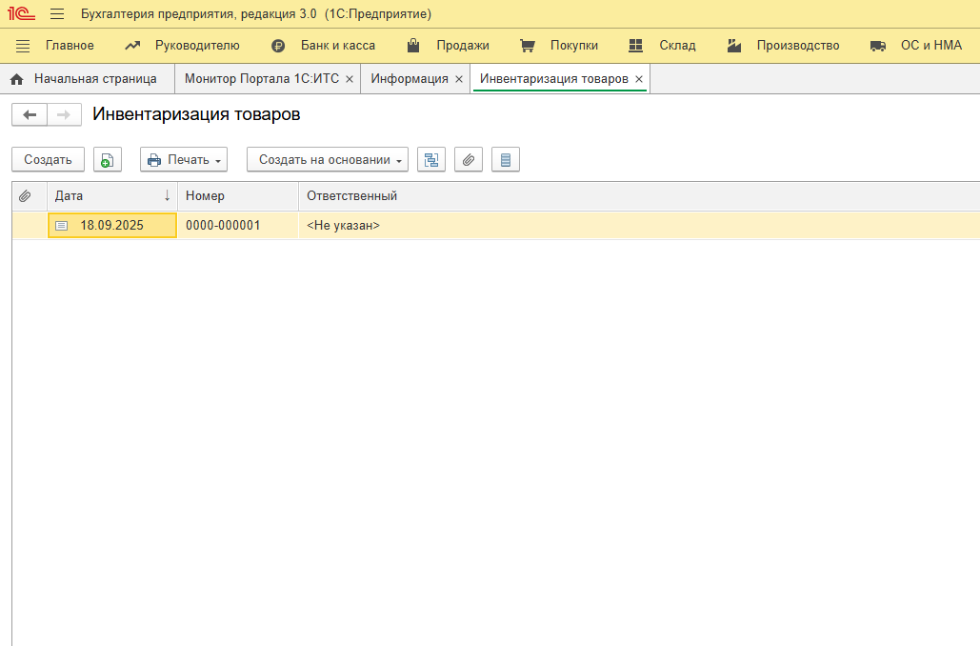The image size is (980, 646).
Task: Click the back arrow navigation button
Action: [x=30, y=115]
